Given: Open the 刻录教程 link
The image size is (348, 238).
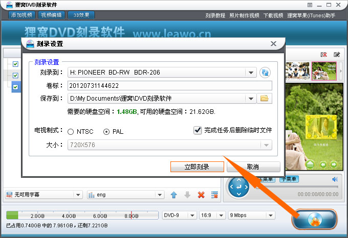Looking at the screenshot, I should coord(215,15).
